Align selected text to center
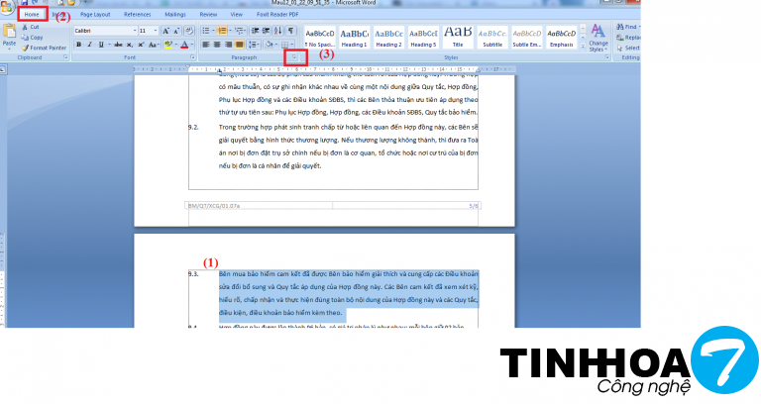The image size is (761, 404). pyautogui.click(x=218, y=45)
